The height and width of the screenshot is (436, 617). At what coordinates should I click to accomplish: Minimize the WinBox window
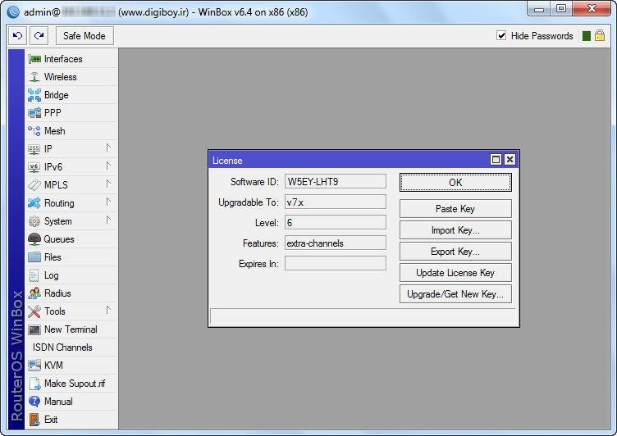[539, 9]
